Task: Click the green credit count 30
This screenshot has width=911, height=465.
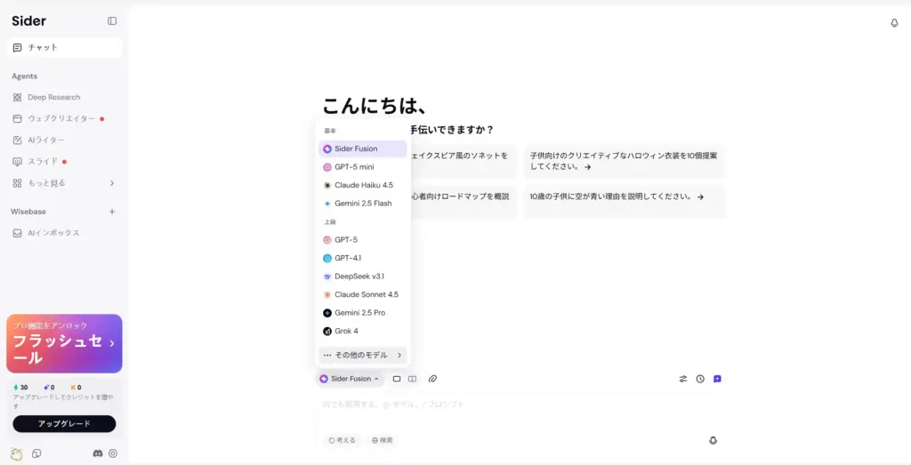Action: coord(20,388)
